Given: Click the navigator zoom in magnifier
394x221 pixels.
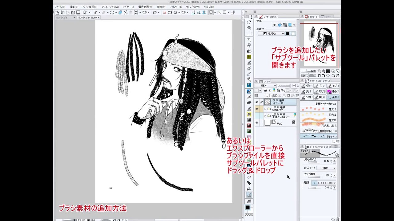Looking at the screenshot, I should pos(324,71).
